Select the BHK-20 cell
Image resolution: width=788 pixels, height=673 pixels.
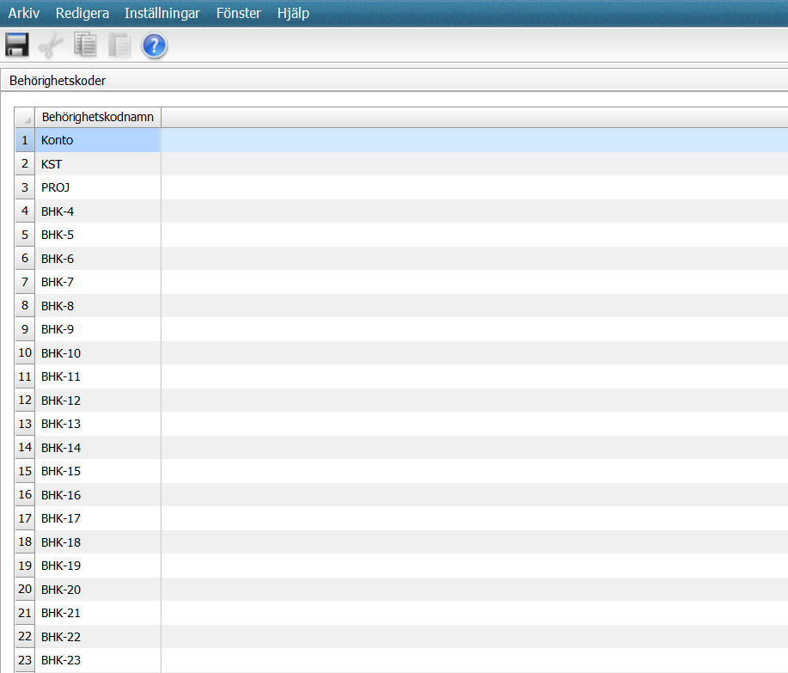pyautogui.click(x=98, y=589)
